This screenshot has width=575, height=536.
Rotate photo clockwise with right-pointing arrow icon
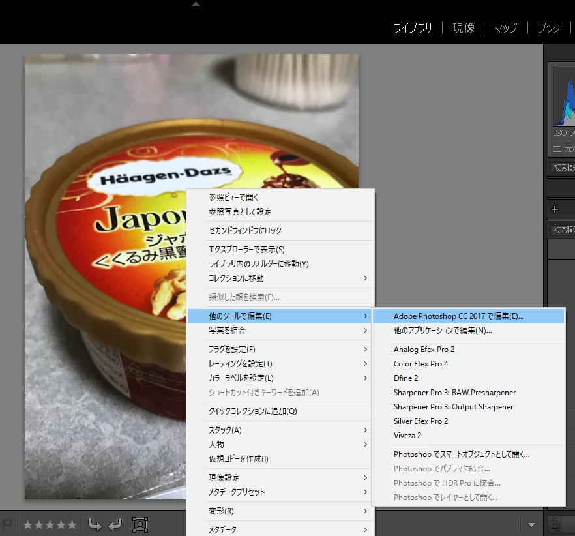[95, 525]
